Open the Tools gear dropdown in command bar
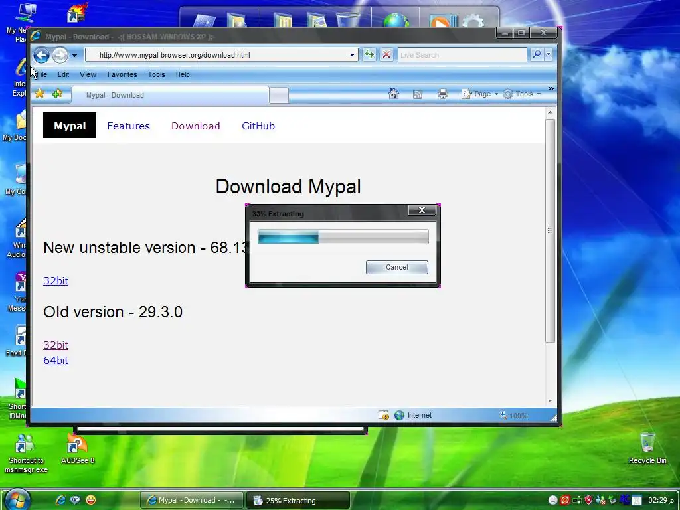The width and height of the screenshot is (680, 510). 522,94
